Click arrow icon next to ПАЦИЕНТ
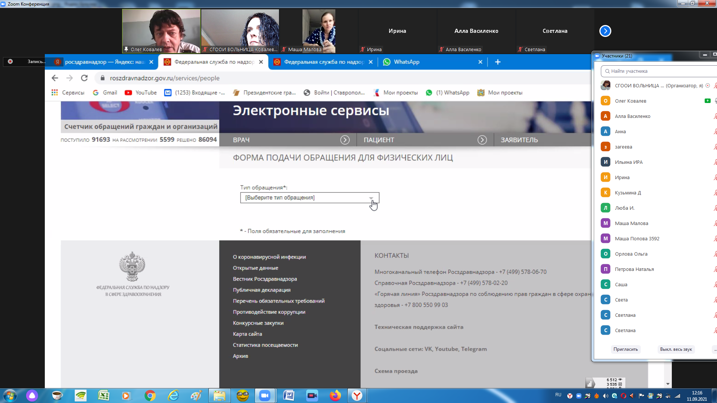 [x=482, y=140]
